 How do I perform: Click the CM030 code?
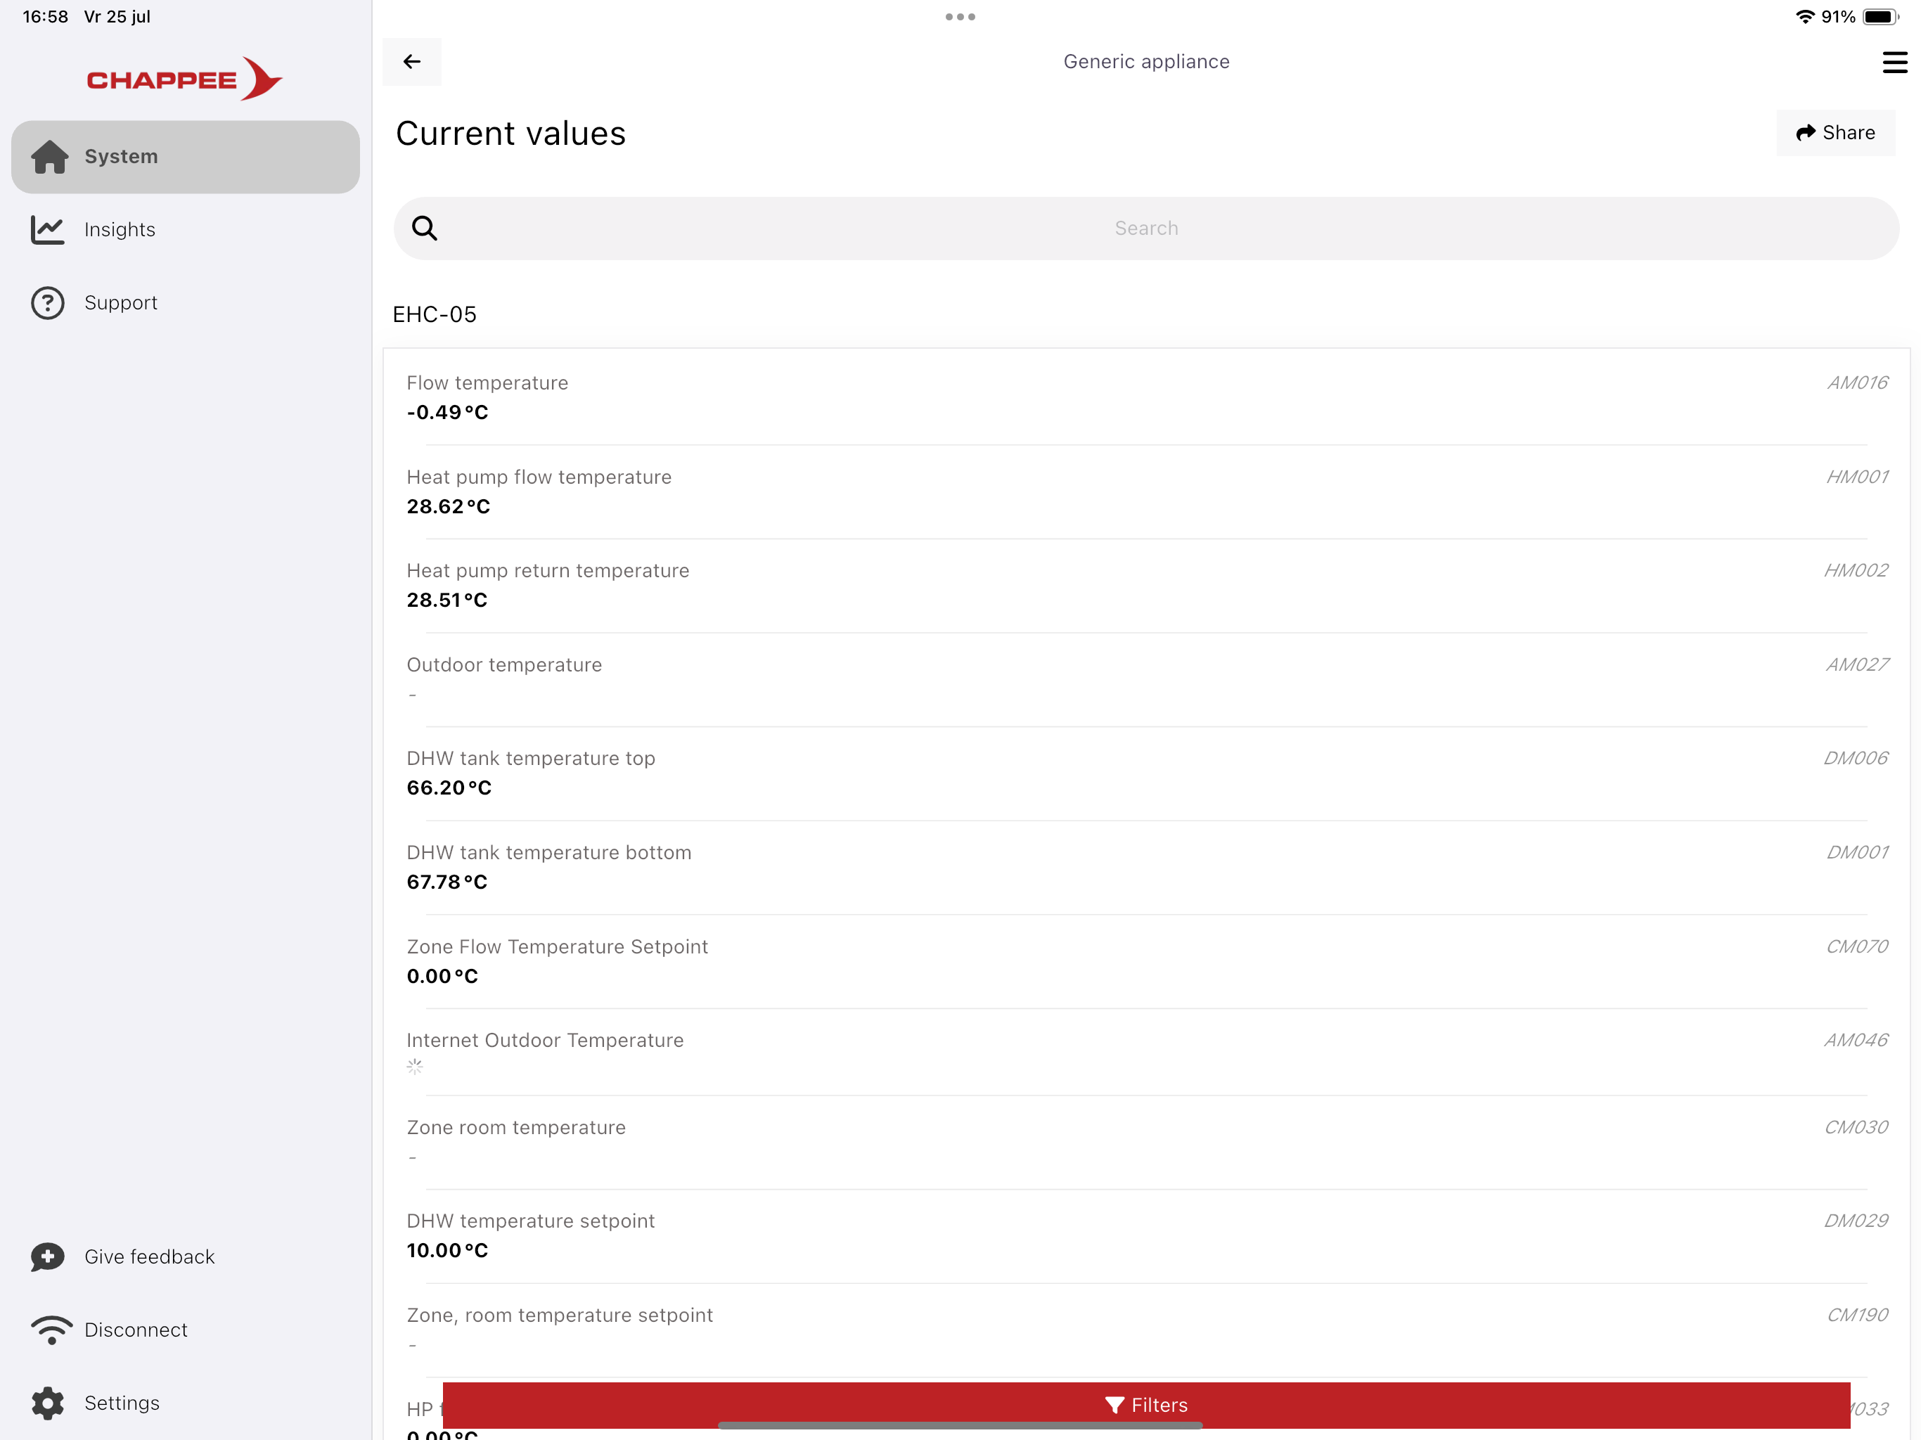(x=1856, y=1127)
